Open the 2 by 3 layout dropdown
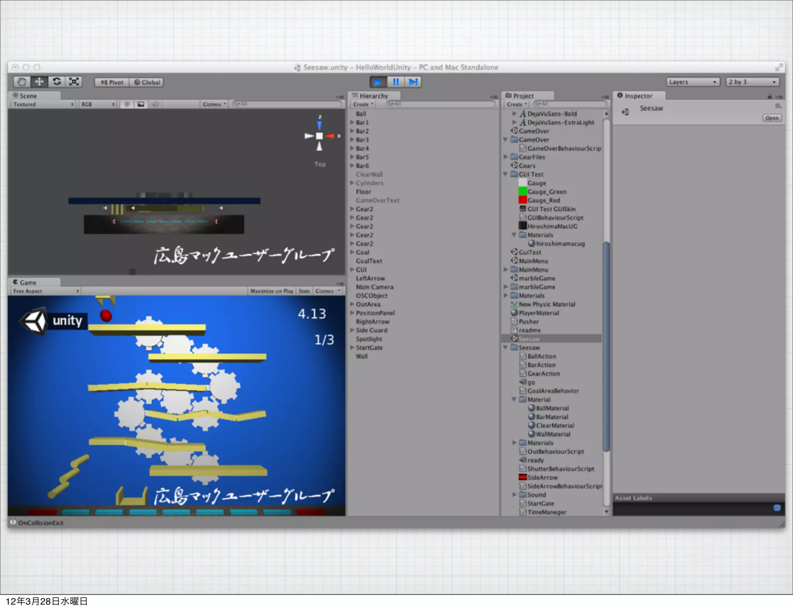The width and height of the screenshot is (793, 610). click(752, 82)
